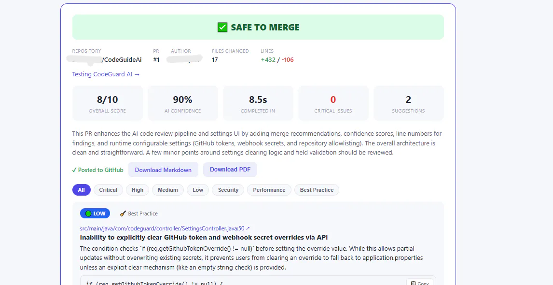Select the All filter chip
Screen dimensions: 553x285
[x=82, y=190]
